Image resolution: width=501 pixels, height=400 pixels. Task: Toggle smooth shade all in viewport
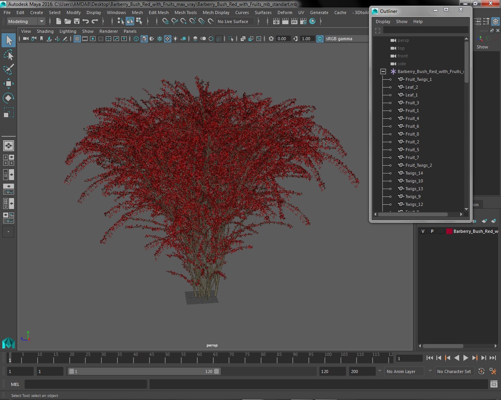click(144, 39)
